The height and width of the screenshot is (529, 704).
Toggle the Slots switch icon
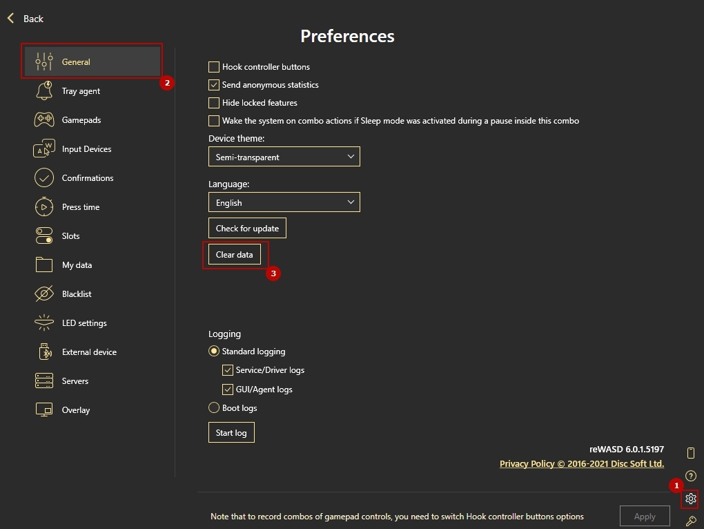[44, 236]
